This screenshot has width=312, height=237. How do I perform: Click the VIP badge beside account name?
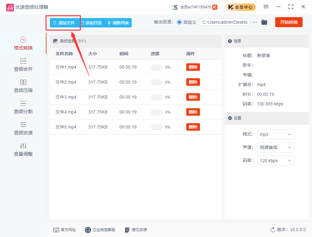point(215,7)
